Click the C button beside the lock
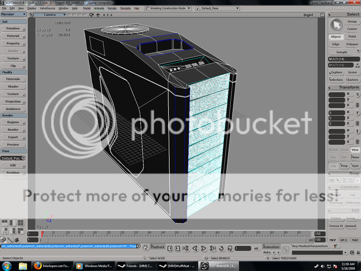361x271 pixels. (352, 253)
